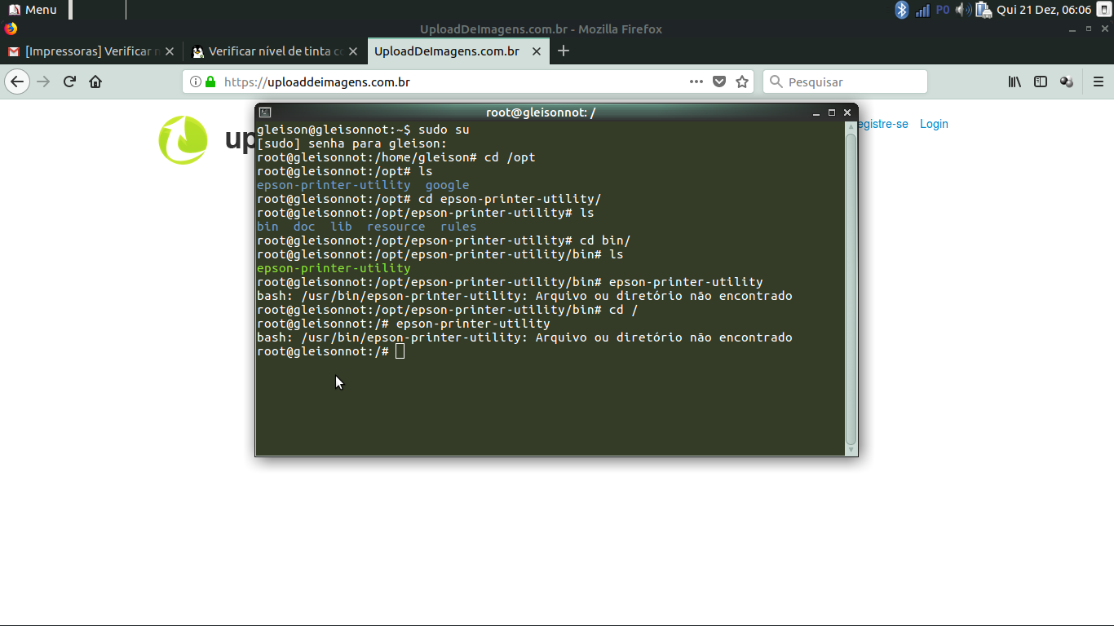
Task: Click the terminal line 'sudo su'
Action: (x=444, y=130)
